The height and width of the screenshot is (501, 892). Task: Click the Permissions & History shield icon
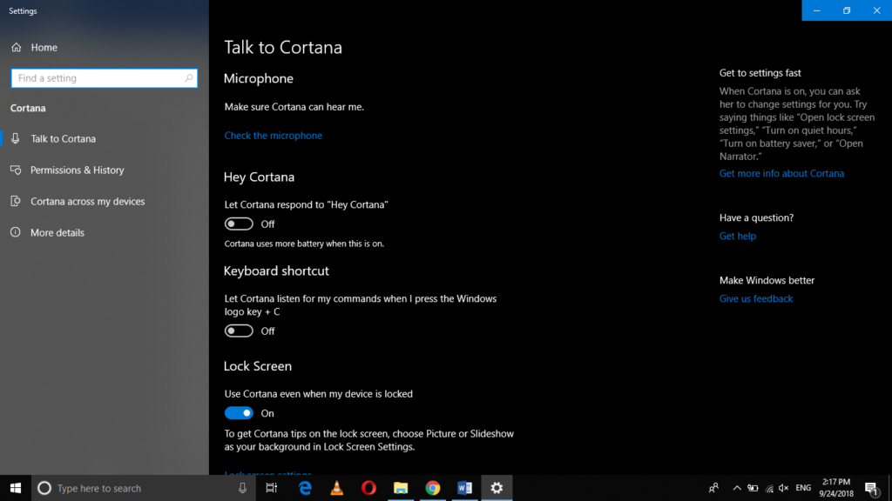coord(17,170)
